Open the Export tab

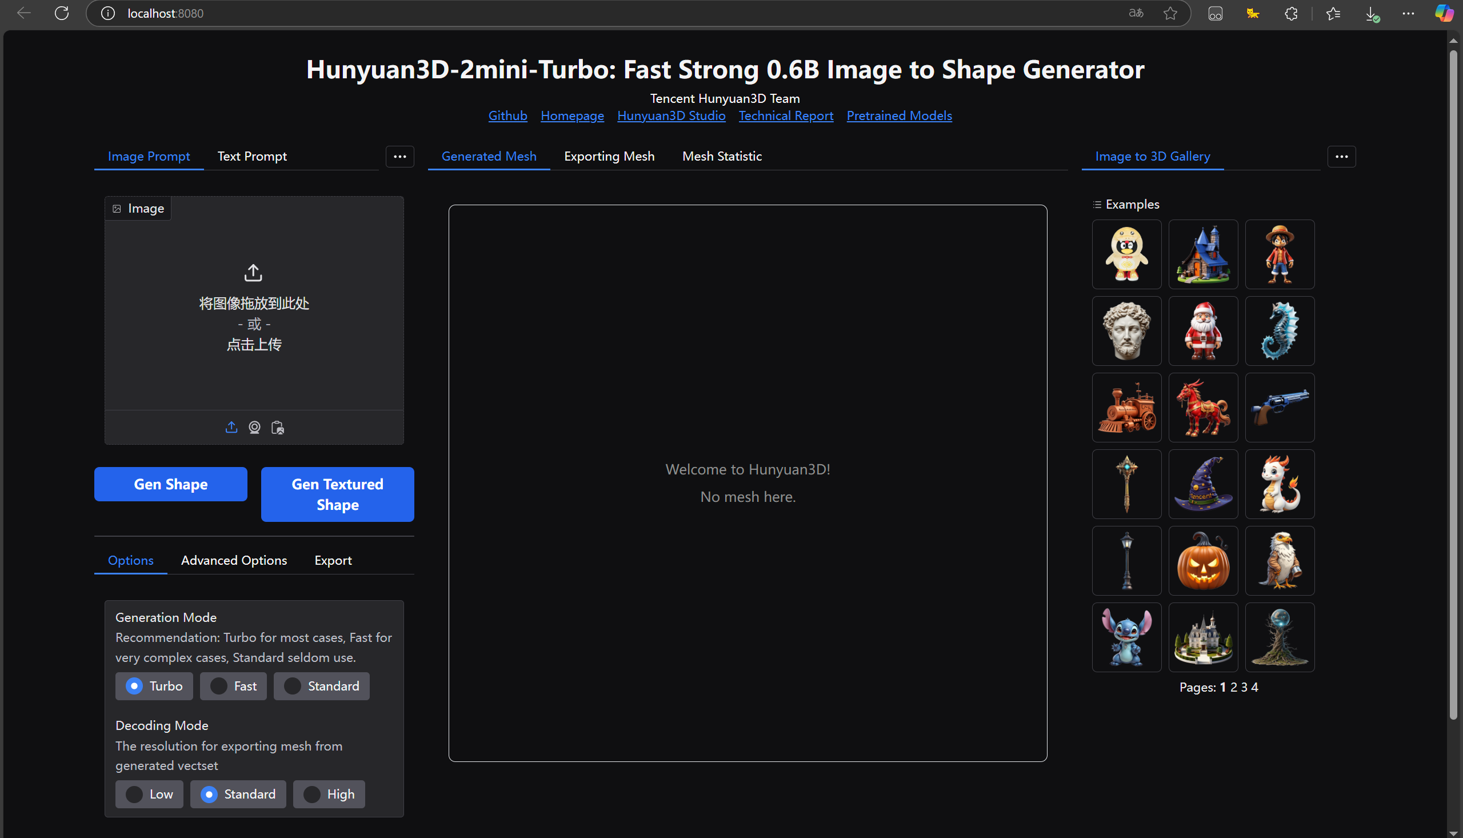333,561
